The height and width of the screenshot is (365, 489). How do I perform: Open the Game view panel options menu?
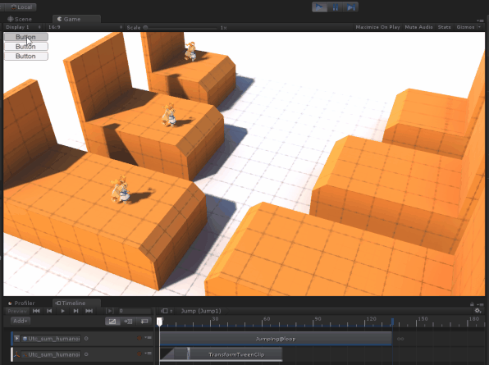481,21
